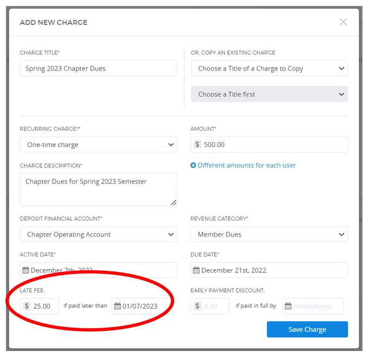
Task: Click the Charge Description text area
Action: click(x=98, y=189)
